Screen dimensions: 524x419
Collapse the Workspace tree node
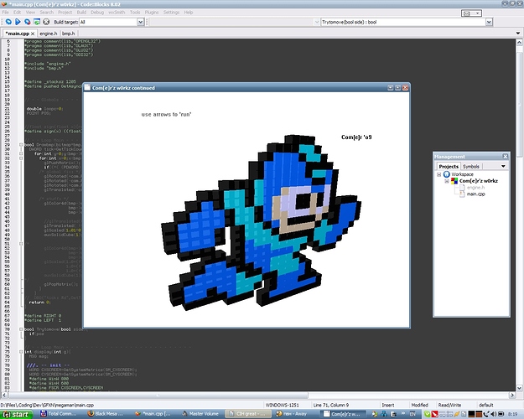438,174
